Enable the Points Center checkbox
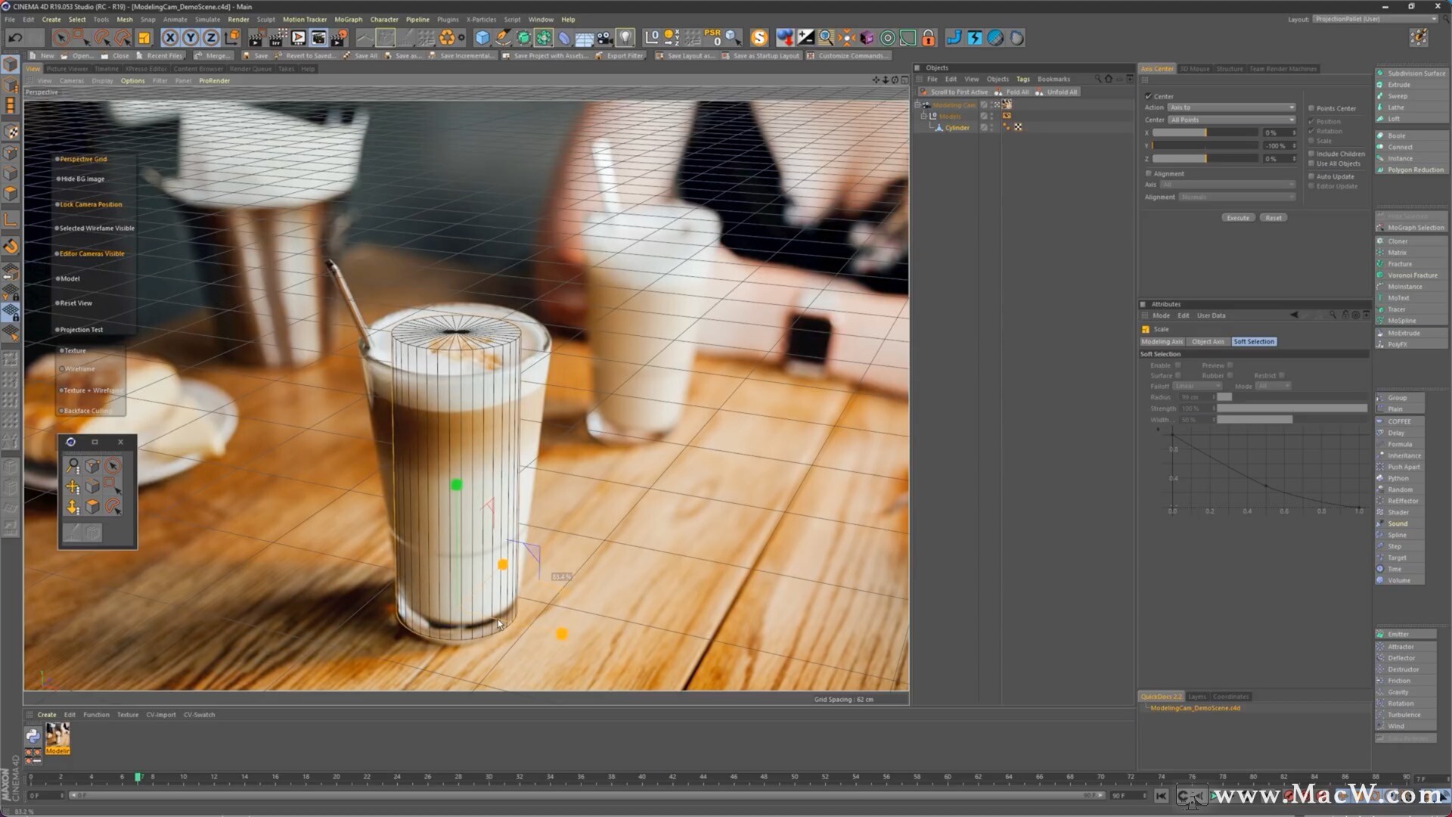Image resolution: width=1452 pixels, height=817 pixels. coord(1311,108)
